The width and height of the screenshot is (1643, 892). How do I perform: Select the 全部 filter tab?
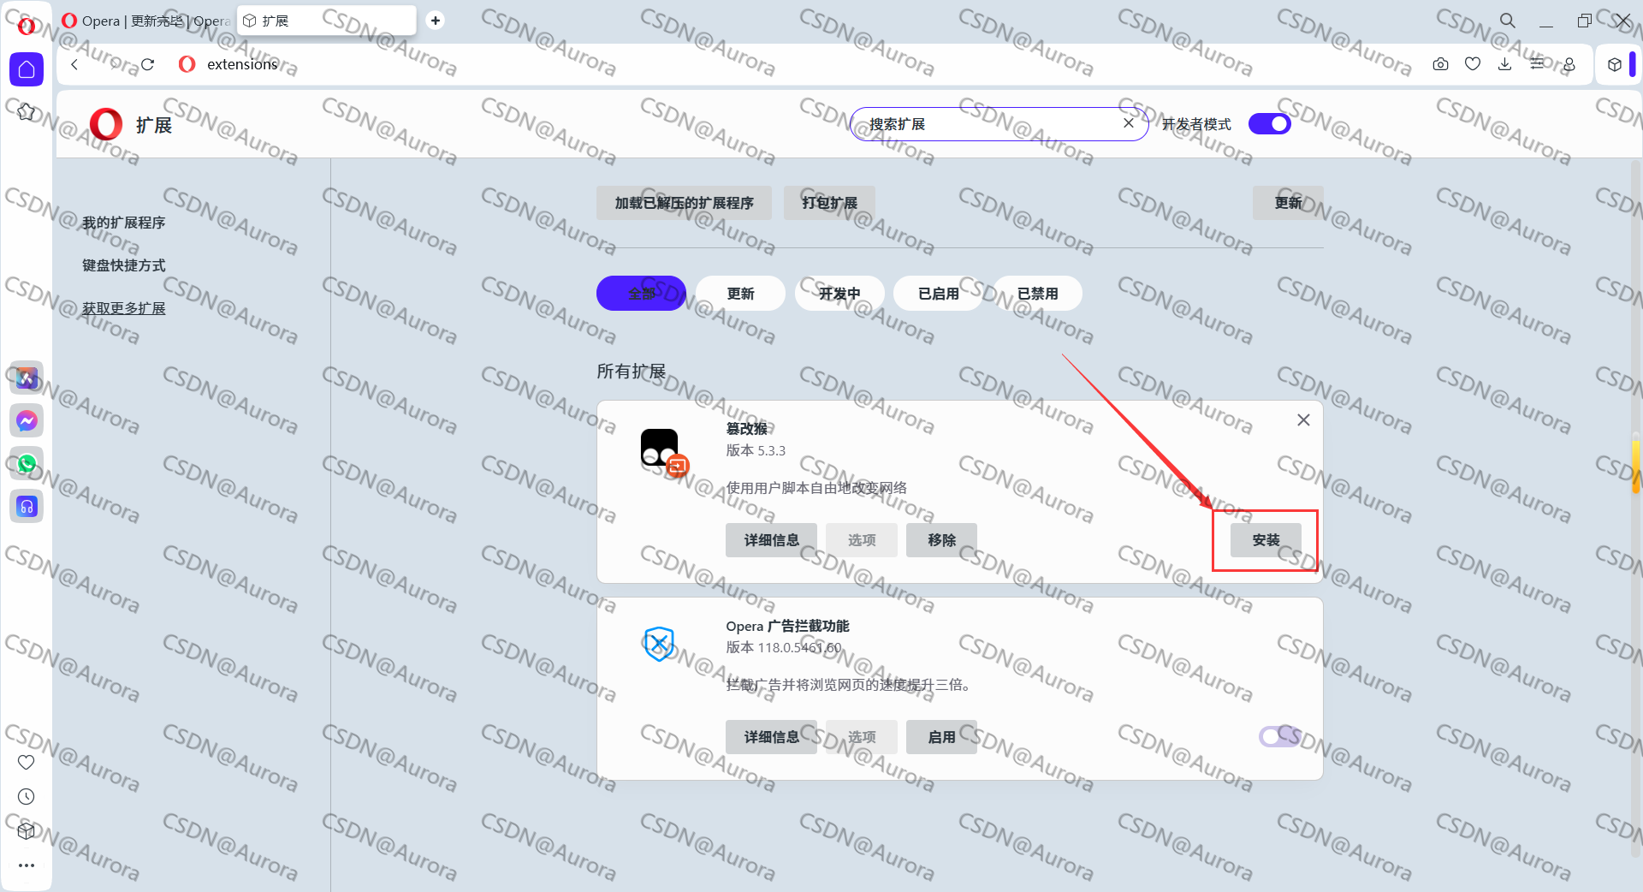641,294
